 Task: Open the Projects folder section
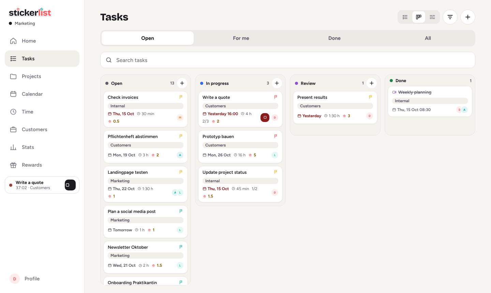coord(42,76)
